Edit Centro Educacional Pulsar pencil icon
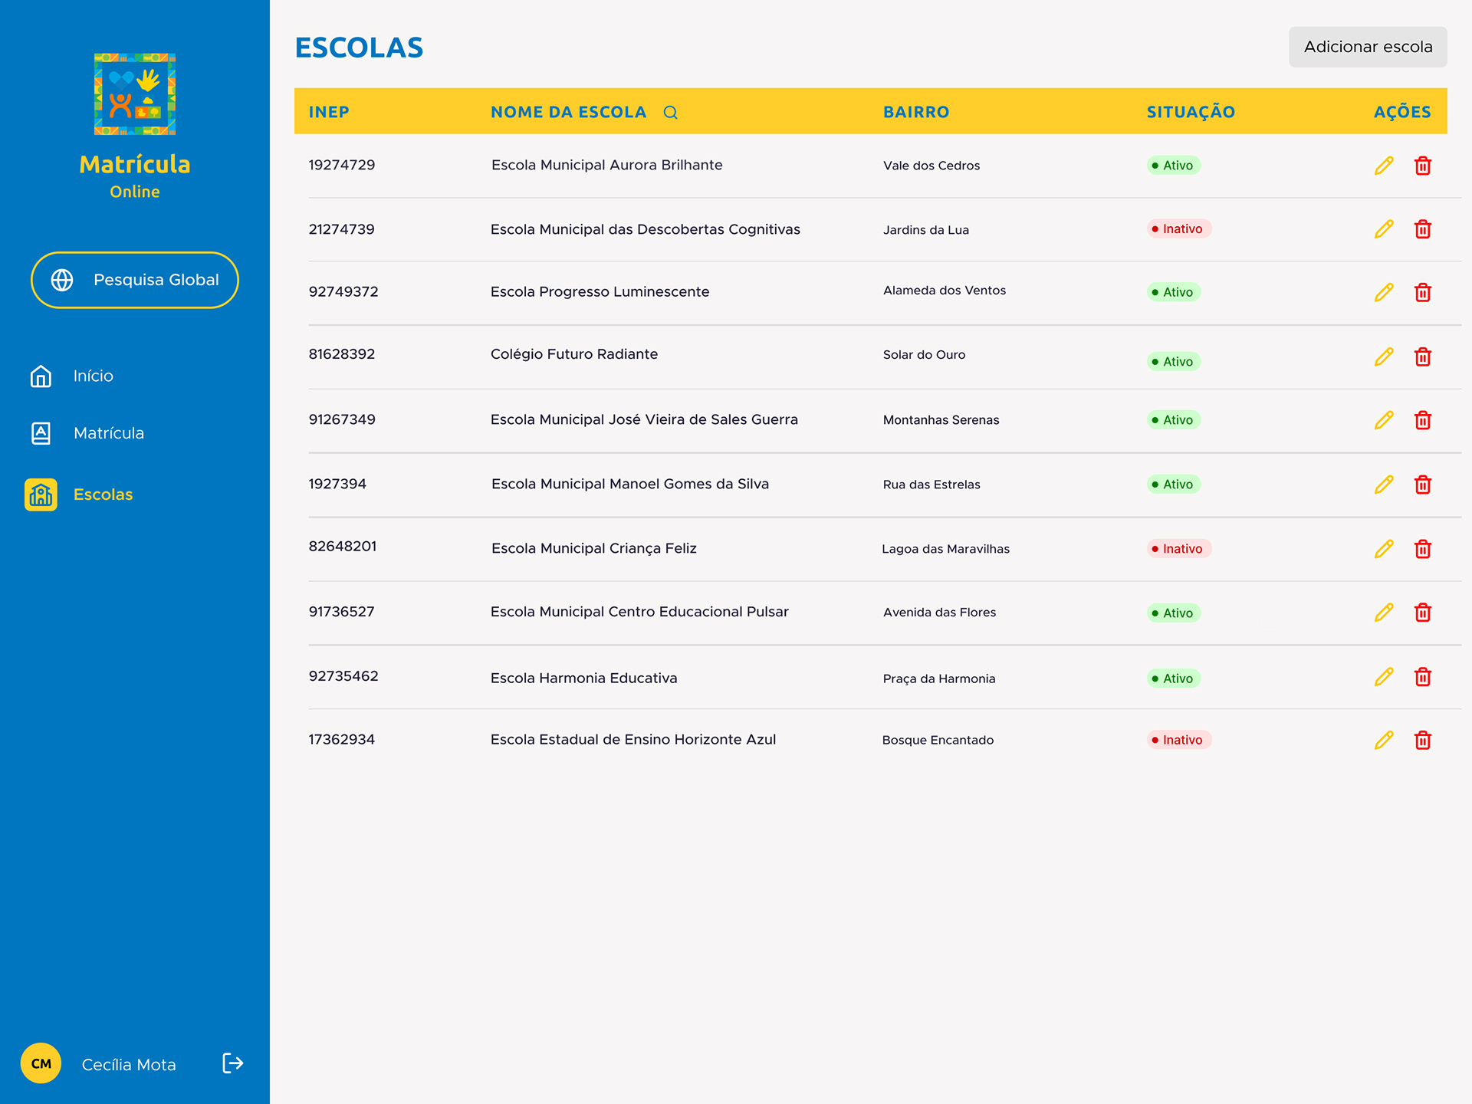The height and width of the screenshot is (1104, 1472). pyautogui.click(x=1384, y=613)
